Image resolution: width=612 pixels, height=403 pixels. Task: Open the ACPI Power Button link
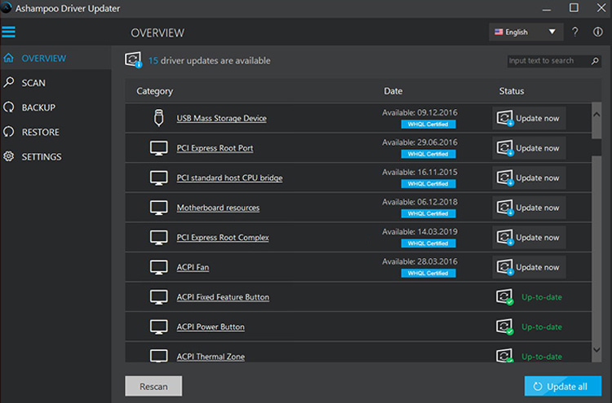(211, 326)
